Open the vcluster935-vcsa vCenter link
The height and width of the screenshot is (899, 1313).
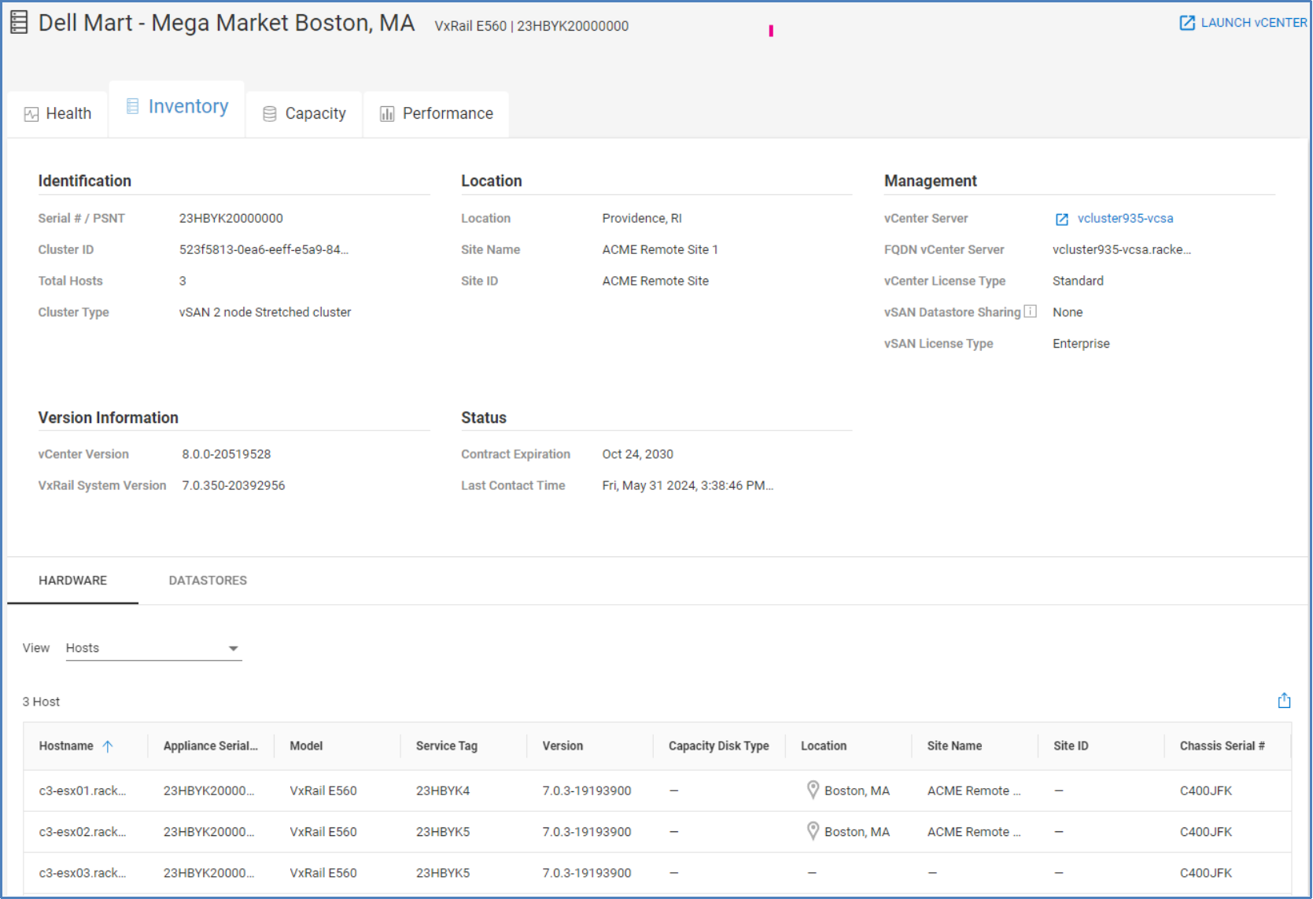pos(1125,218)
